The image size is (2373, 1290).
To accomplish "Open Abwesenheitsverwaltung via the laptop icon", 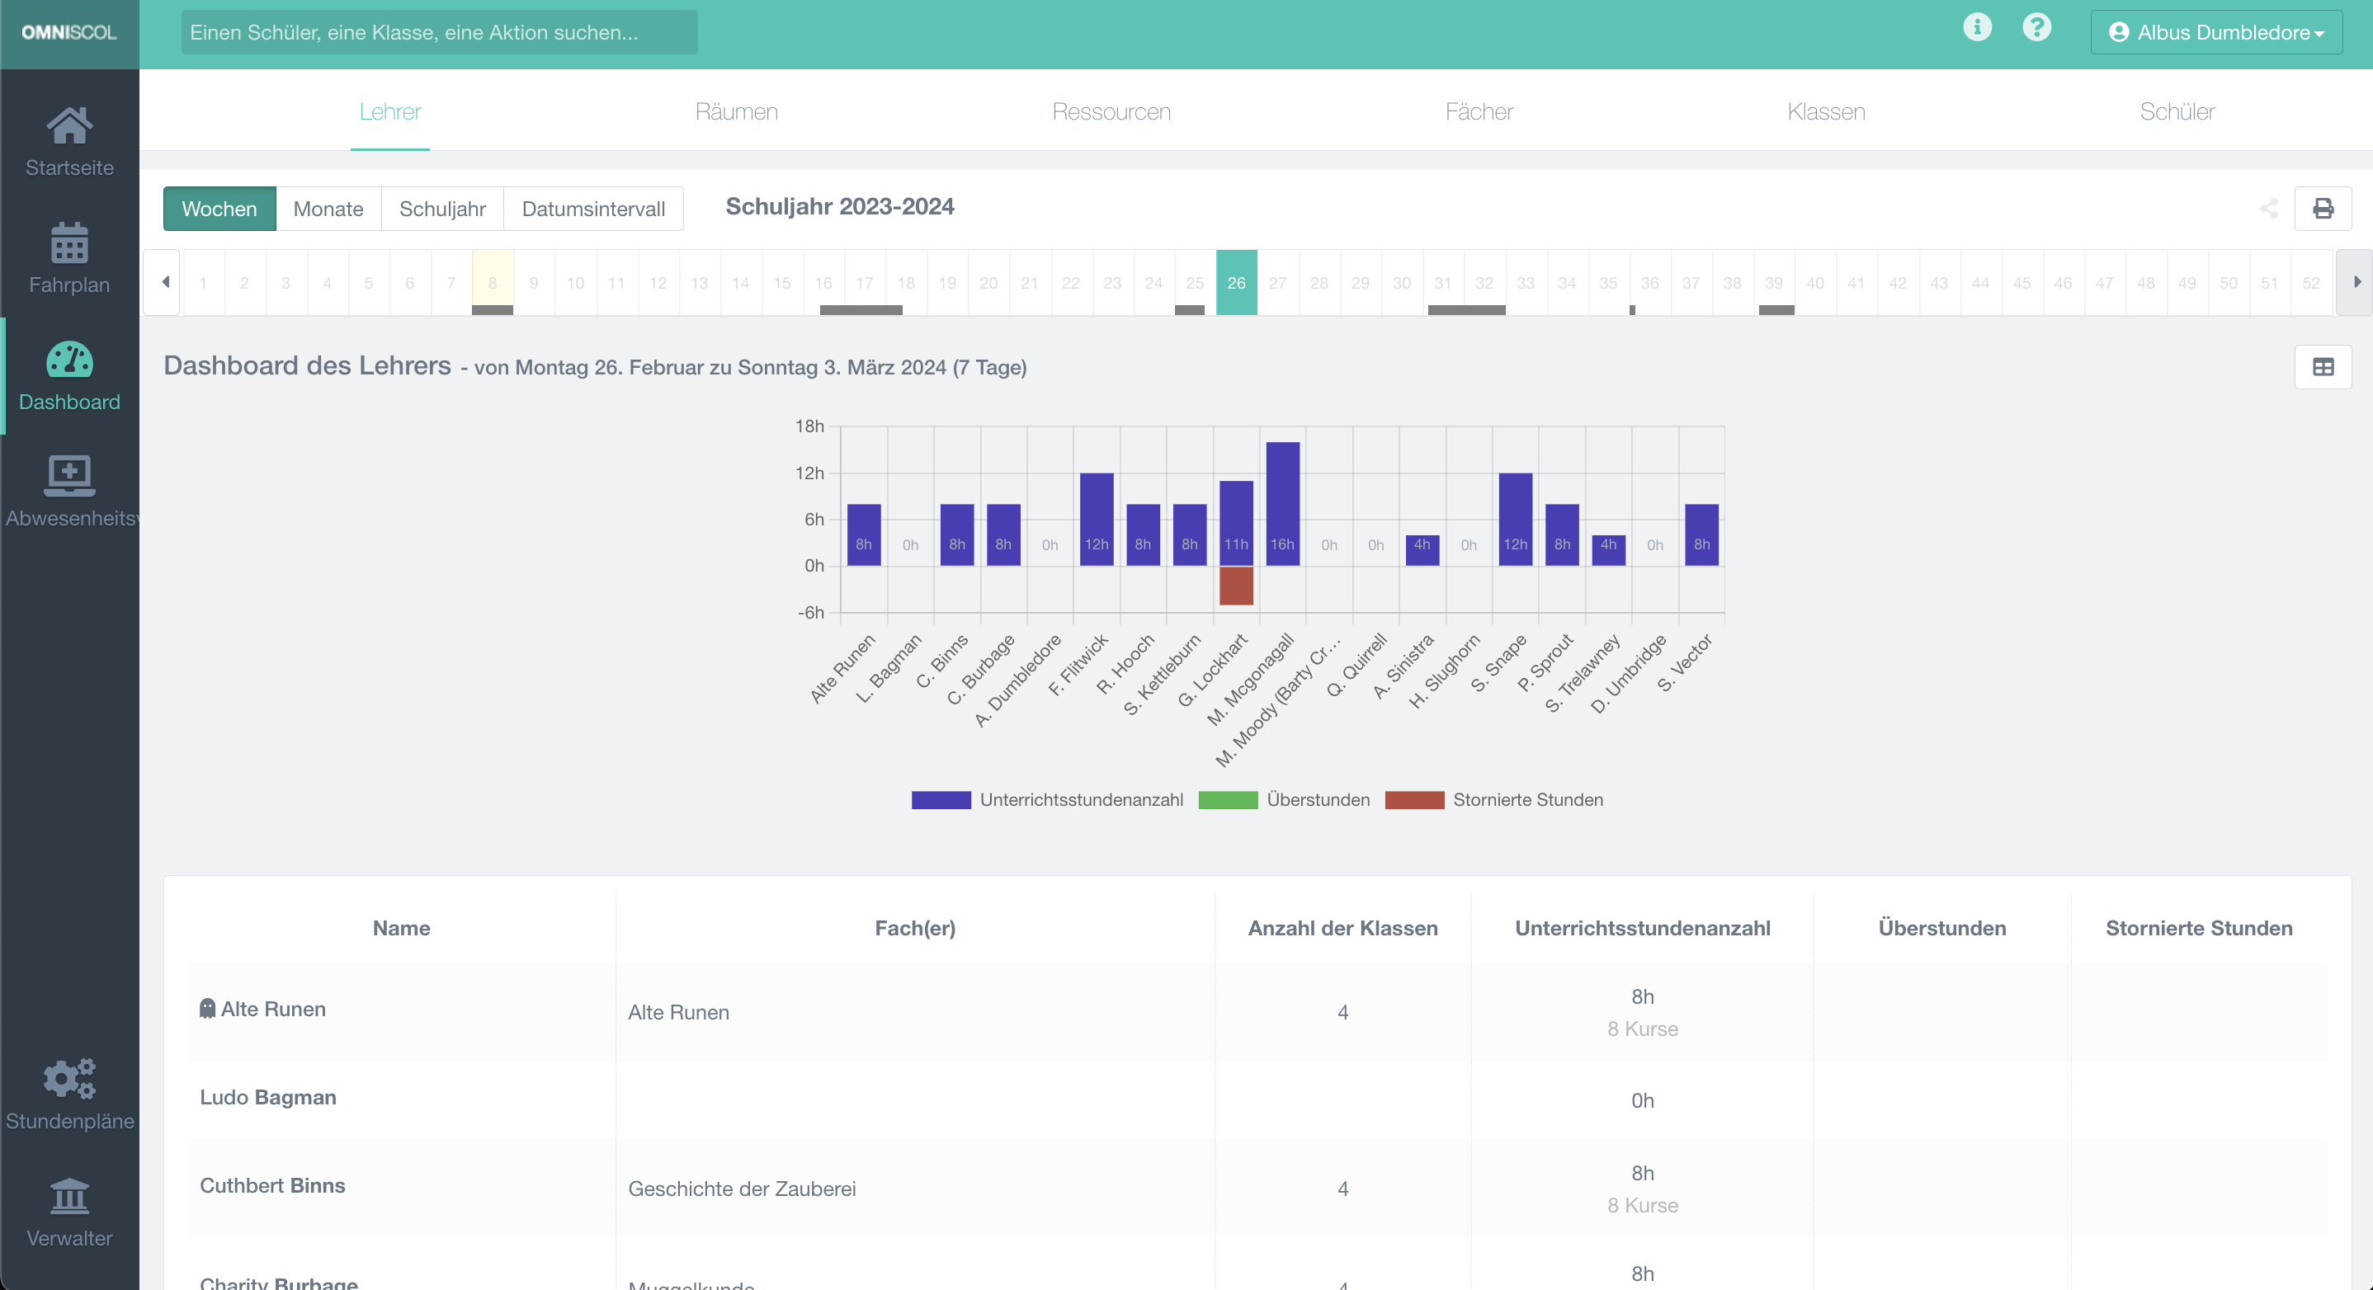I will 70,475.
